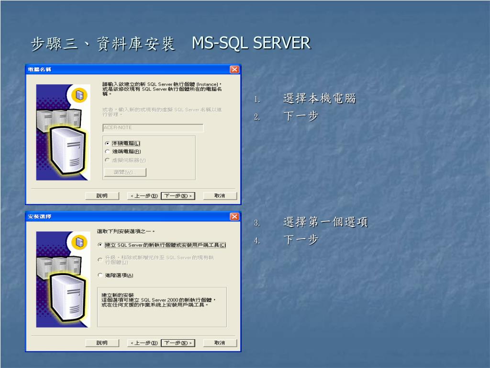Click the server illustration in 安裝選擇 dialog
The width and height of the screenshot is (490, 368).
(63, 279)
